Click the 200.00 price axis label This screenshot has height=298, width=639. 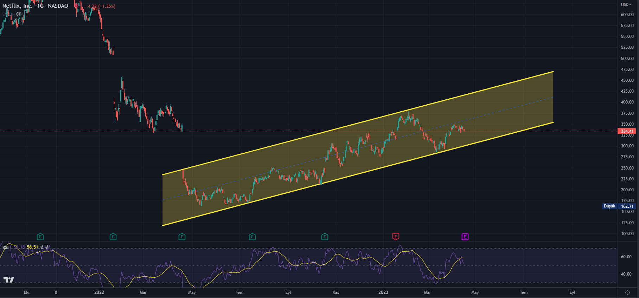(x=627, y=190)
